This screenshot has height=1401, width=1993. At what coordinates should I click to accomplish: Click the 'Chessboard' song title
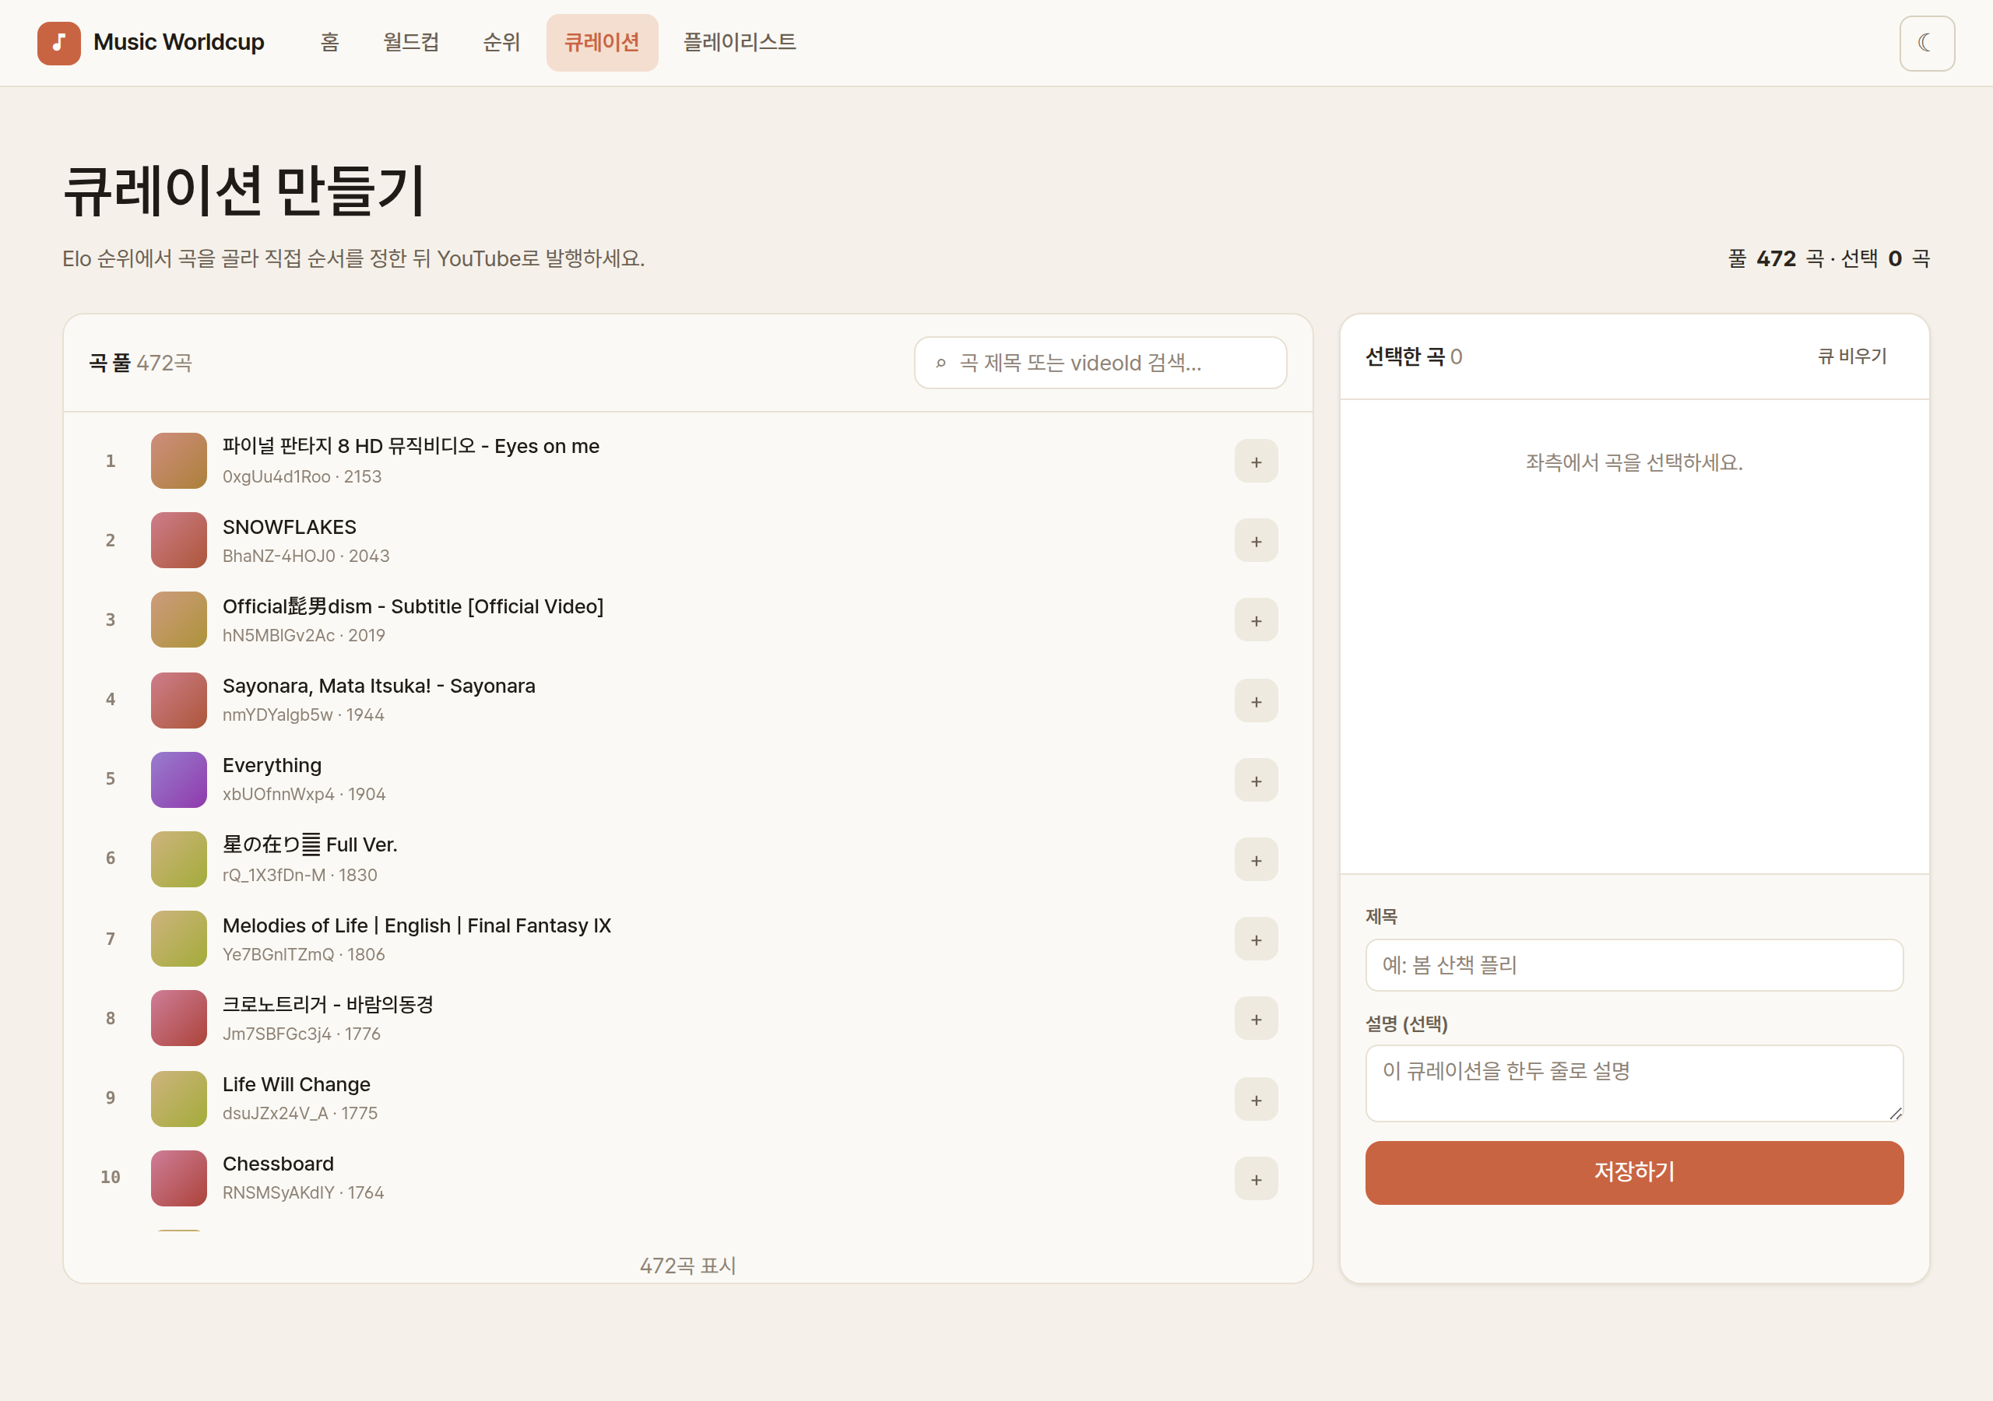tap(278, 1164)
